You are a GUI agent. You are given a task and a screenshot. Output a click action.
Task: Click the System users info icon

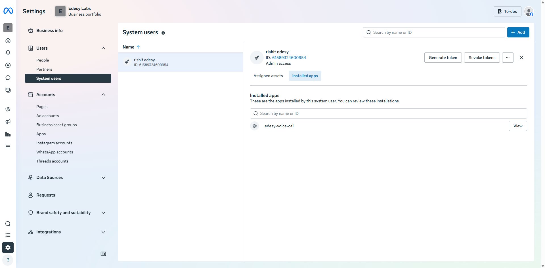[x=163, y=33]
